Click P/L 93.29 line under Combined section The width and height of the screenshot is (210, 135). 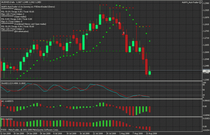17,26
